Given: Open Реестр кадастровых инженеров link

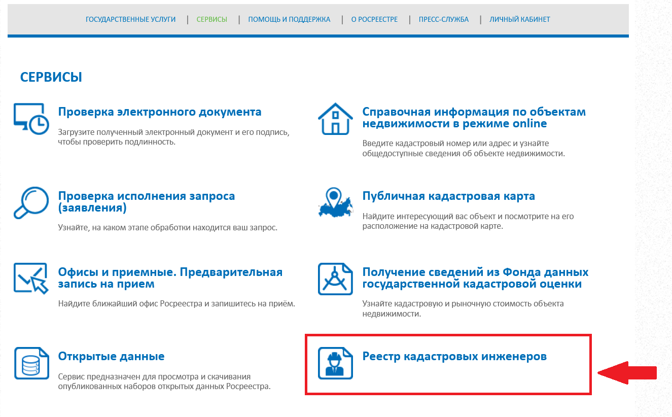Looking at the screenshot, I should point(455,356).
